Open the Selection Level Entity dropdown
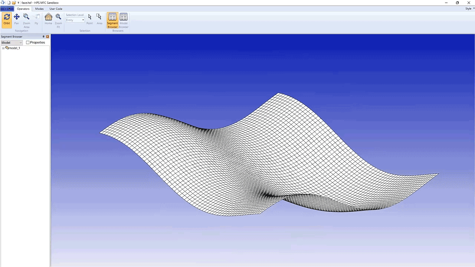 point(75,20)
